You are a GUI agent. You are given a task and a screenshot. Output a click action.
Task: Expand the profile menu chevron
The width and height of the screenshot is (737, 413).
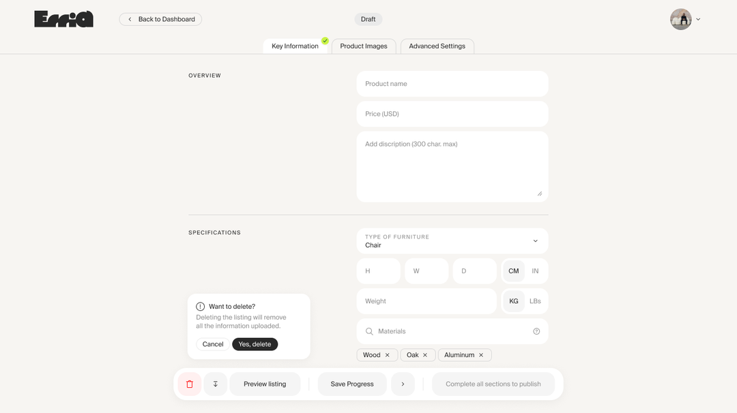(x=699, y=19)
